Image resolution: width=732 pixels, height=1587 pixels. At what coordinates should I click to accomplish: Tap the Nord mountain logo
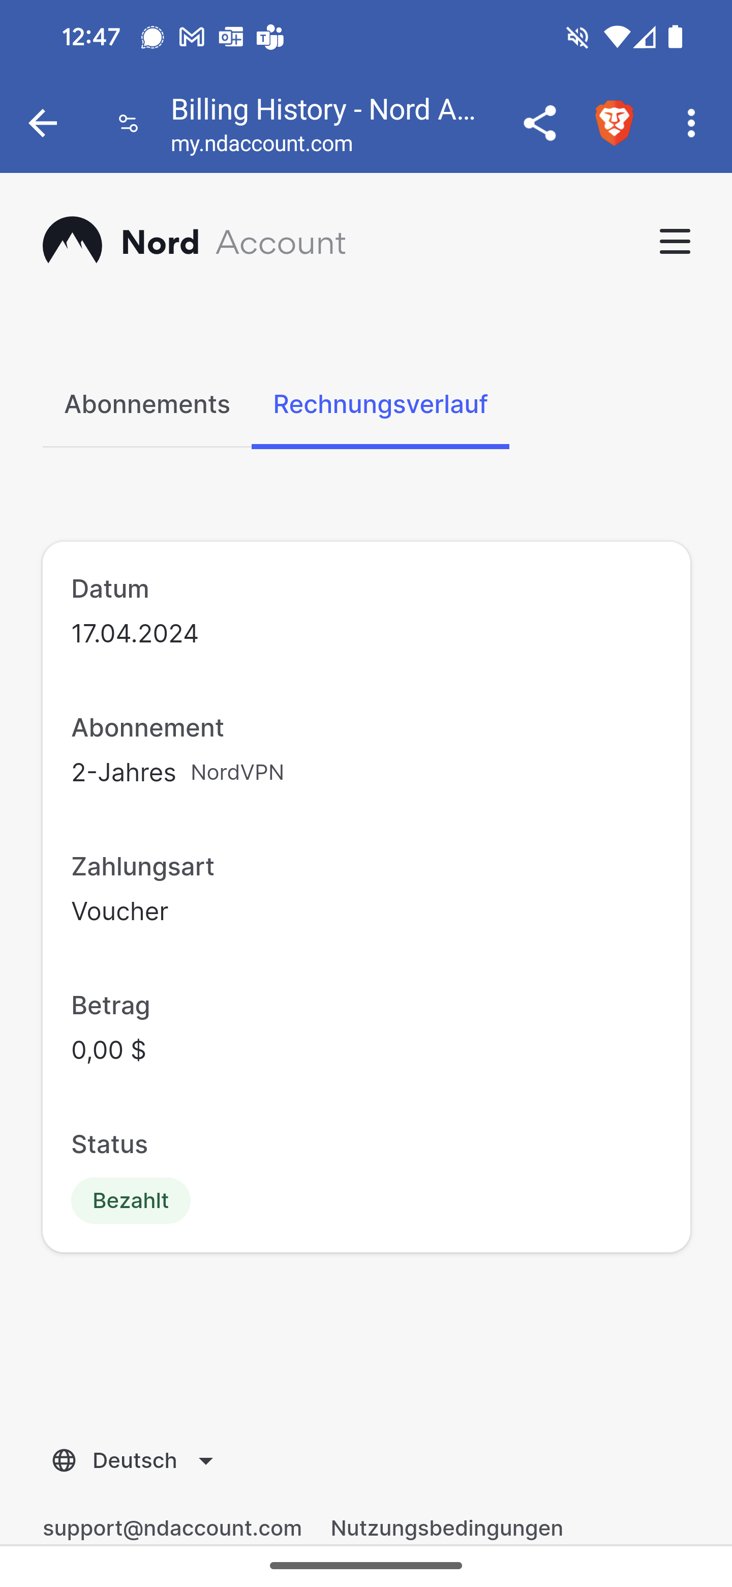(72, 242)
